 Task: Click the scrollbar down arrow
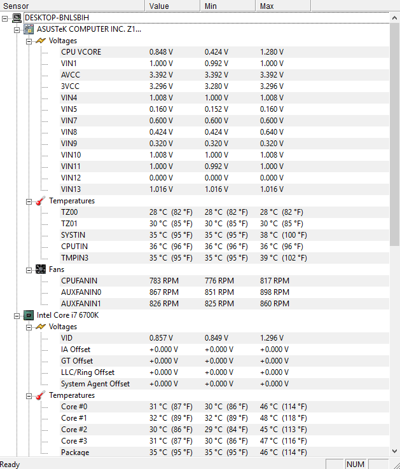[x=394, y=451]
